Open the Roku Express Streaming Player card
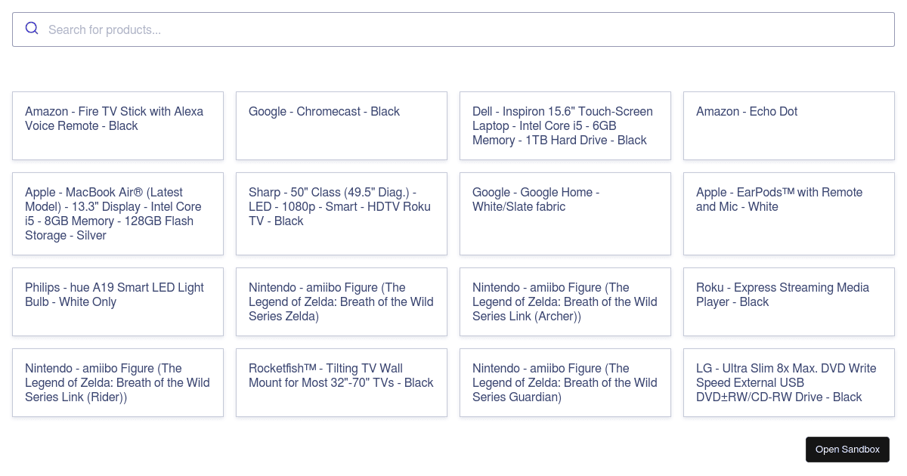The height and width of the screenshot is (476, 907). click(x=789, y=301)
